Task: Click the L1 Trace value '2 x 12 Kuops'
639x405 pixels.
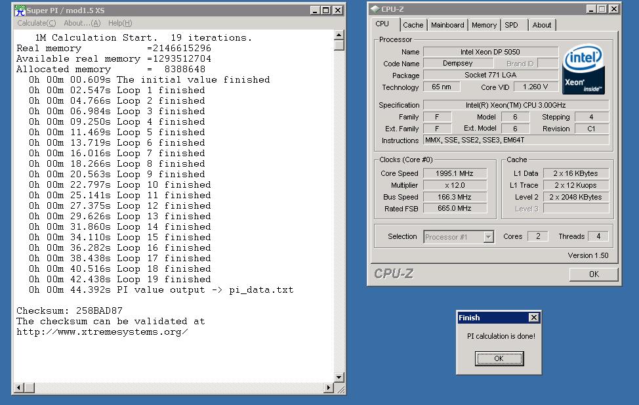Action: [x=576, y=185]
